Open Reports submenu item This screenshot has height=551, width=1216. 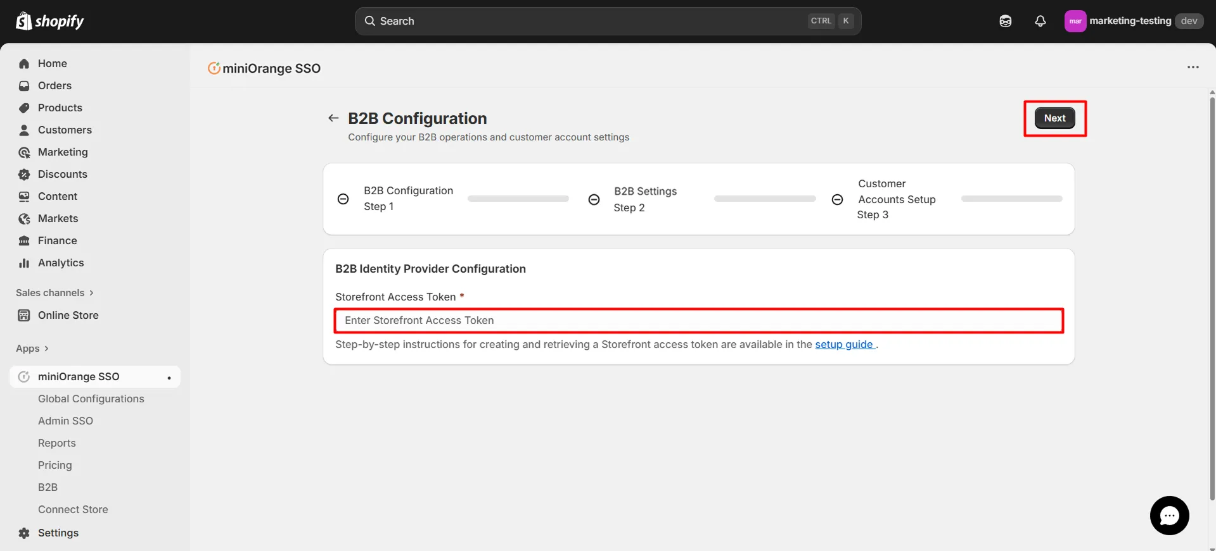click(x=57, y=443)
